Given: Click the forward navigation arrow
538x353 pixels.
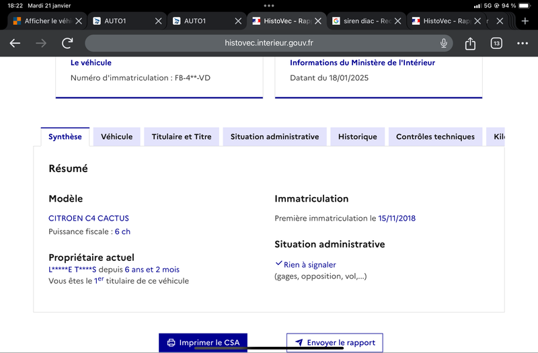Looking at the screenshot, I should (41, 43).
